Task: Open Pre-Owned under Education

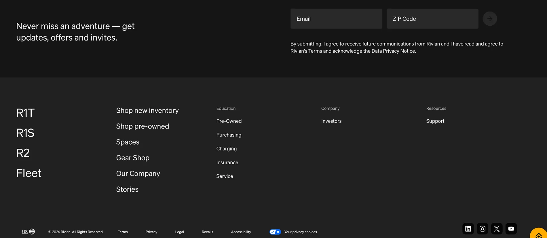Action: (229, 121)
